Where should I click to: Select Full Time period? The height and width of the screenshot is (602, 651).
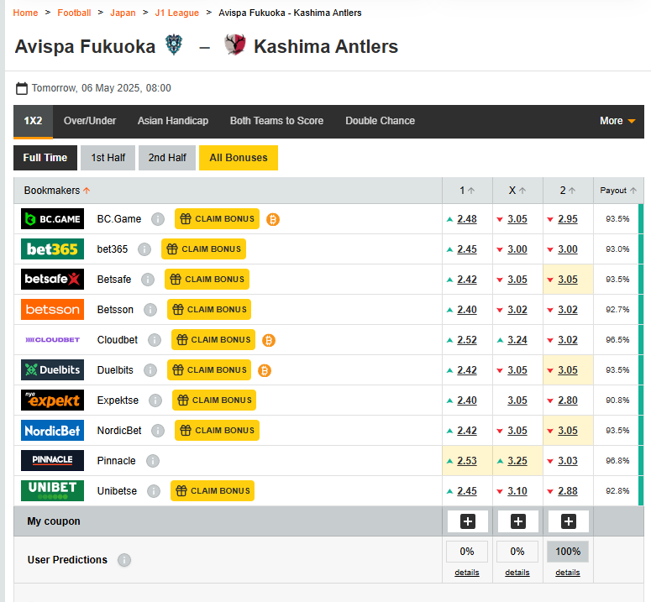45,158
